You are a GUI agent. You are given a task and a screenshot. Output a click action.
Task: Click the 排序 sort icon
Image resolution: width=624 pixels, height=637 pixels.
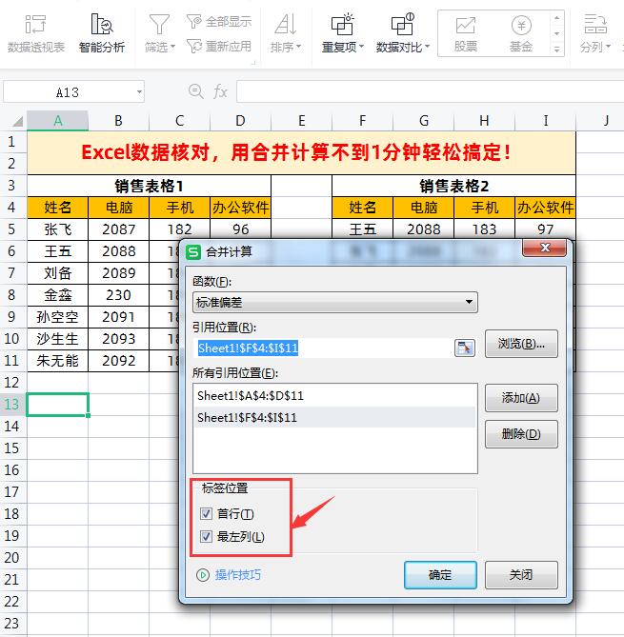pyautogui.click(x=286, y=24)
